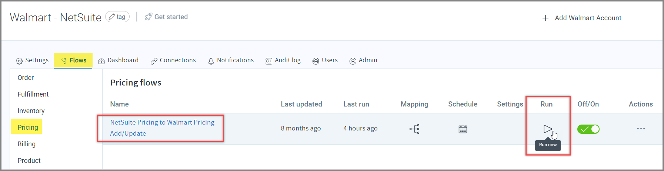Select the Flows tab

coord(73,60)
